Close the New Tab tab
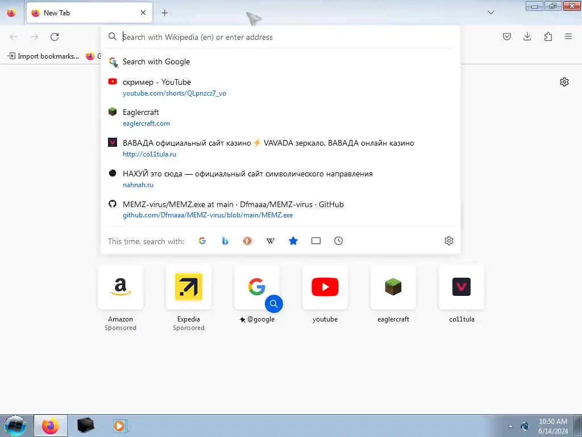The height and width of the screenshot is (437, 582). point(143,13)
